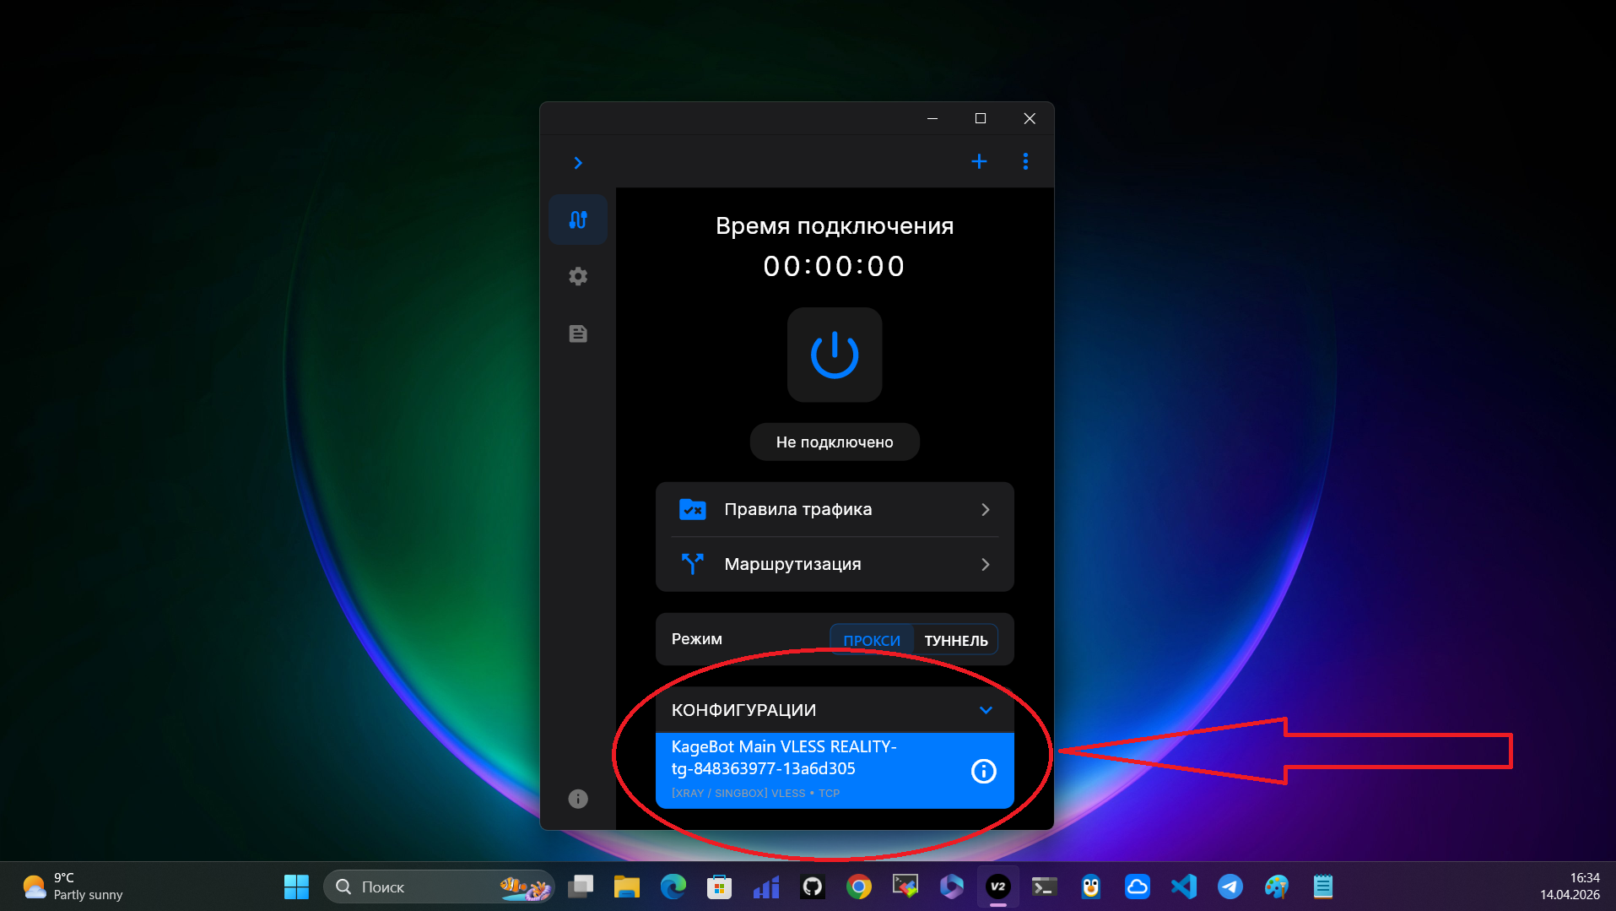Keep ПРОКСИ mode selected
This screenshot has width=1616, height=911.
coord(871,639)
